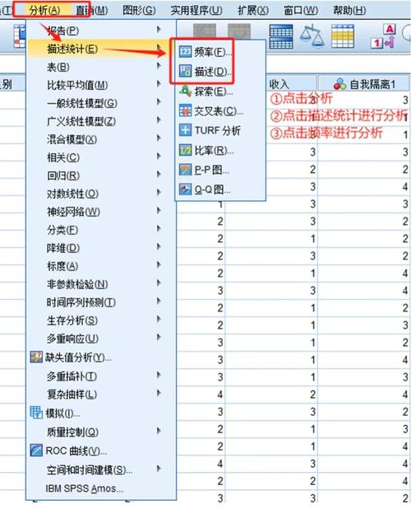
Task: Launch IBM SPSS Amos menu item
Action: coord(101,488)
